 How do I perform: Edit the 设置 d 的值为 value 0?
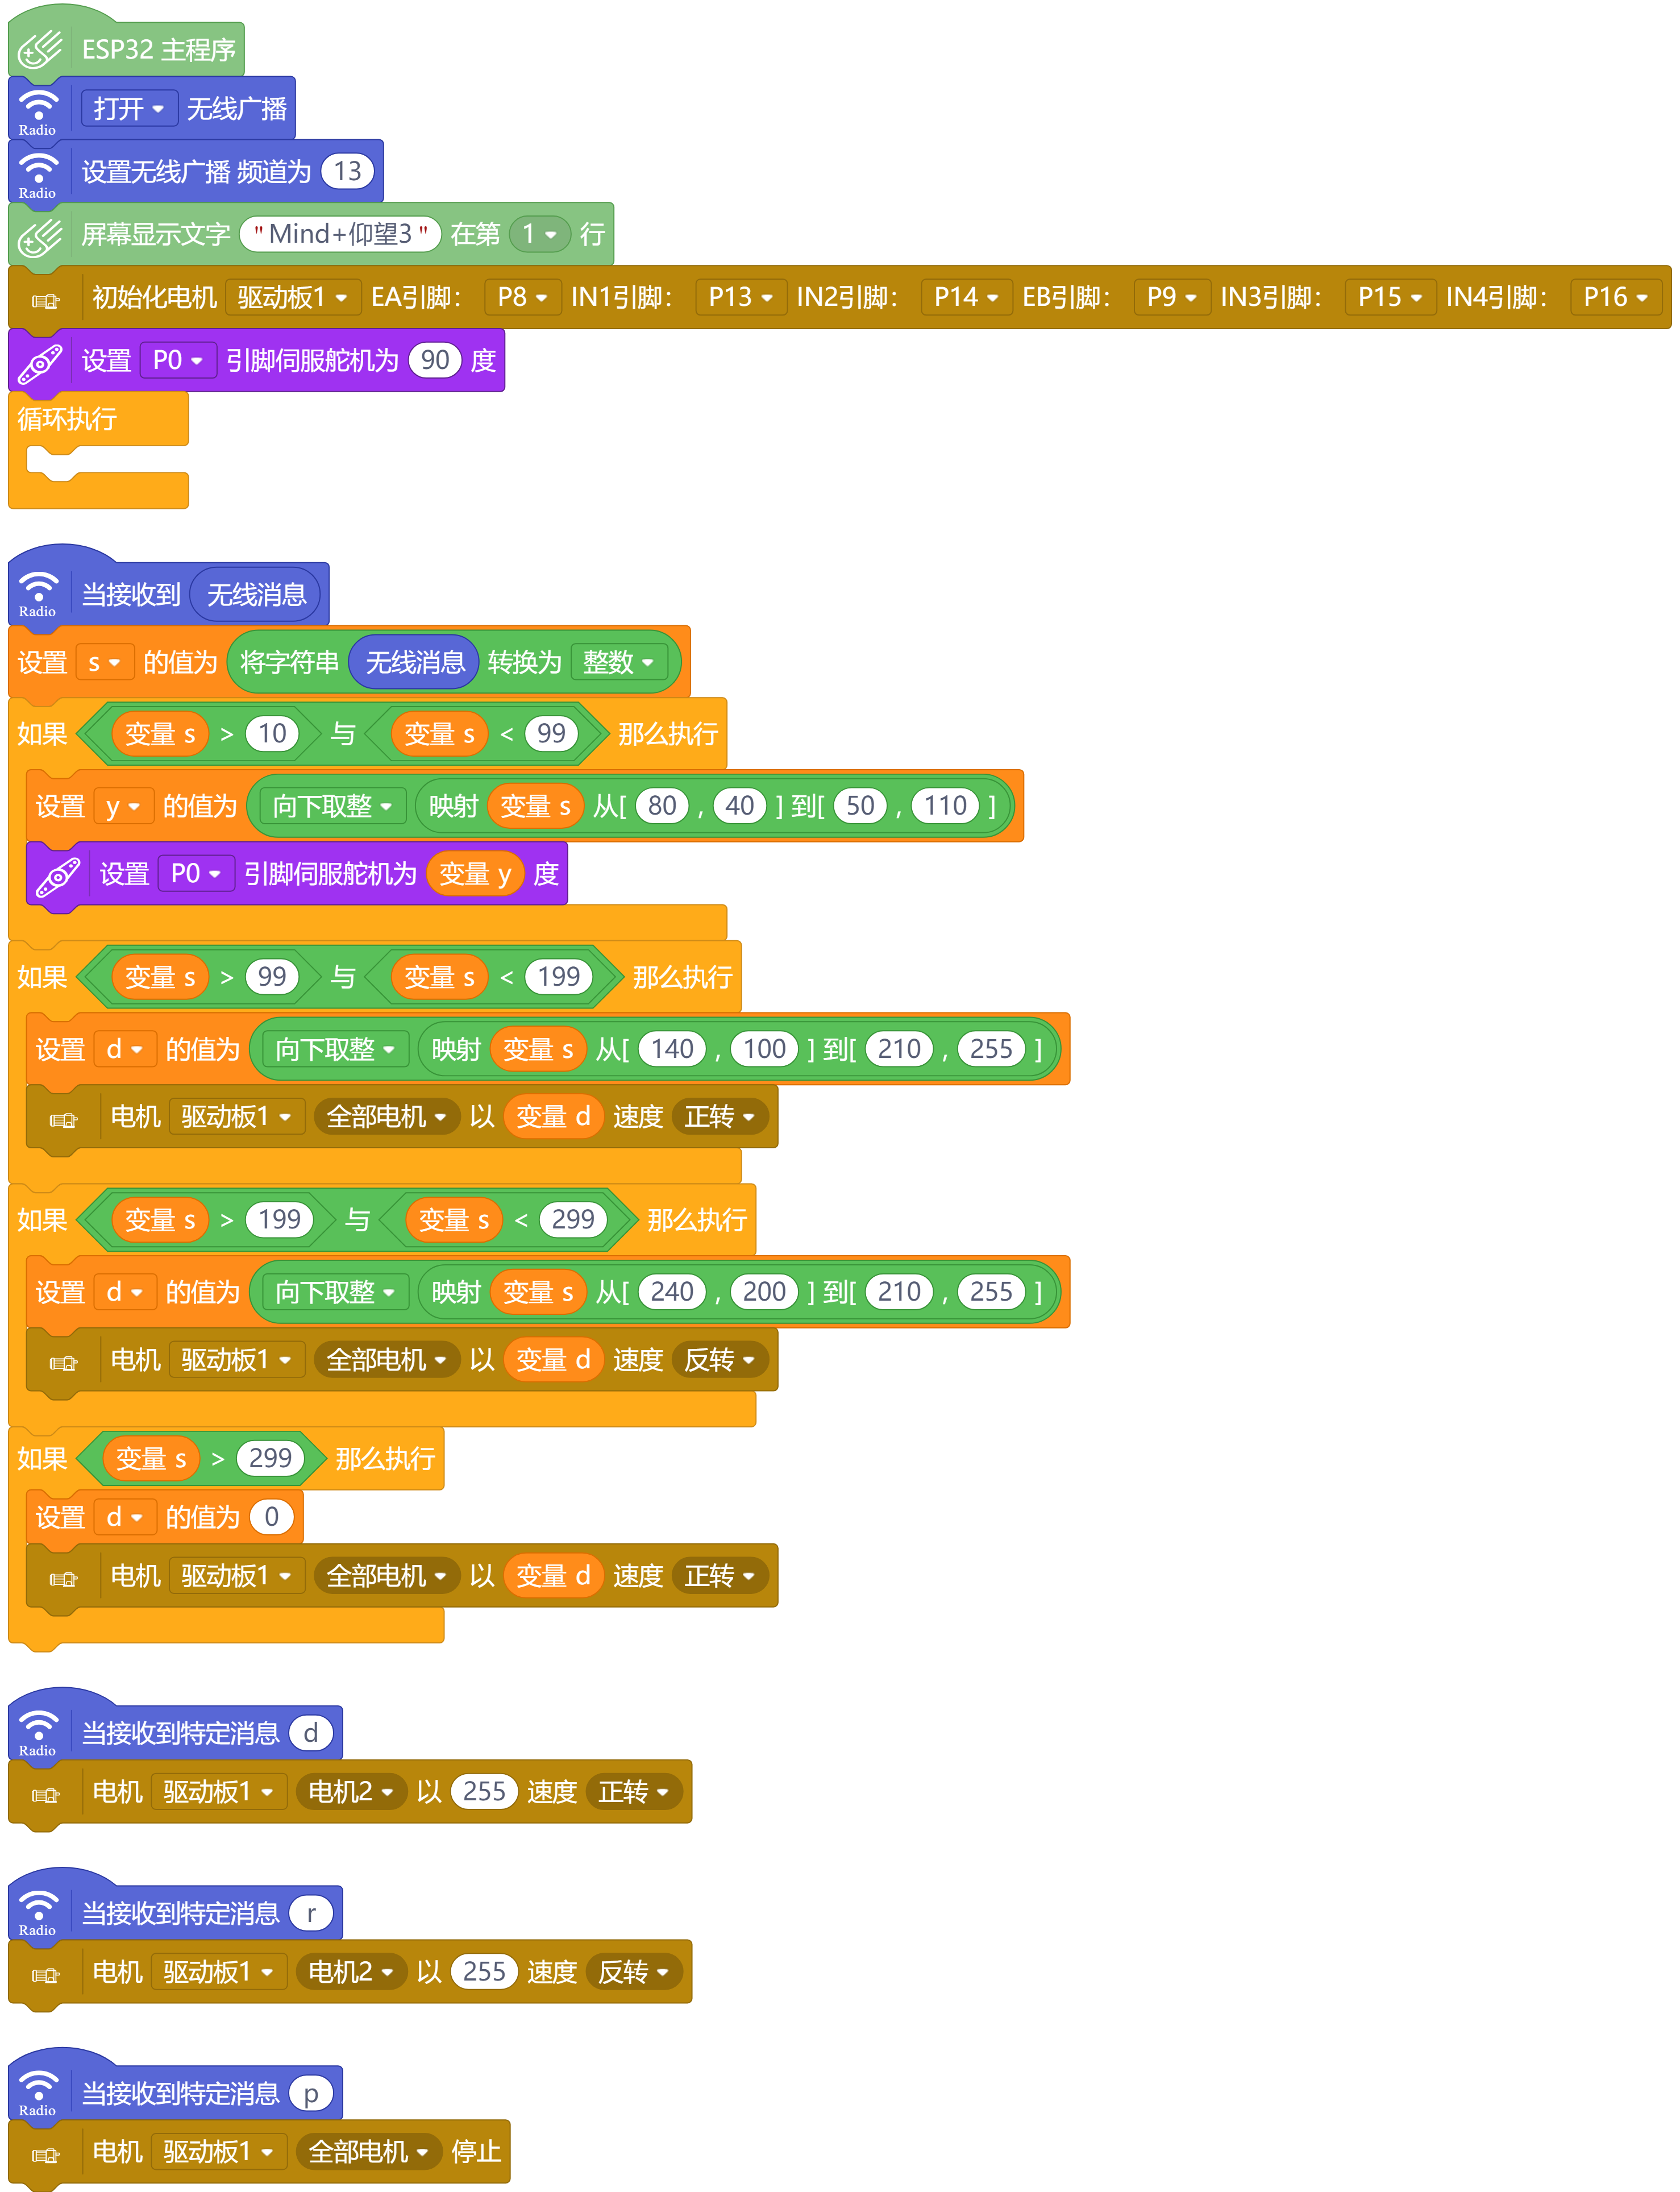(x=271, y=1517)
